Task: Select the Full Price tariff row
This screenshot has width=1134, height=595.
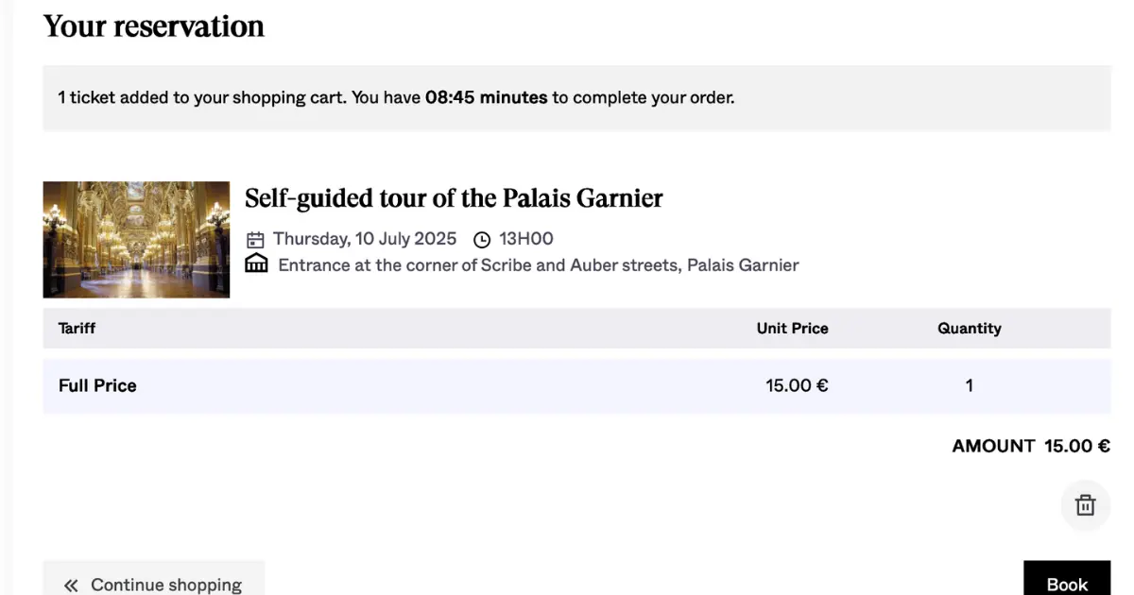Action: (x=576, y=385)
